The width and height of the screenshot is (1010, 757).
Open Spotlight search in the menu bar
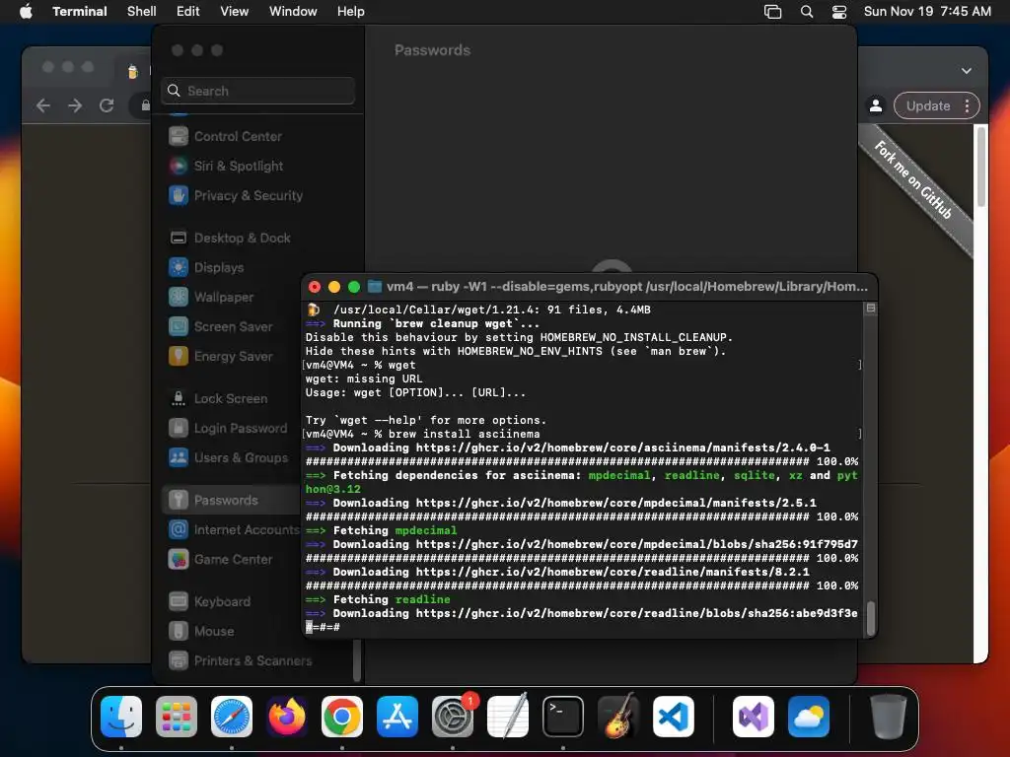[x=807, y=12]
